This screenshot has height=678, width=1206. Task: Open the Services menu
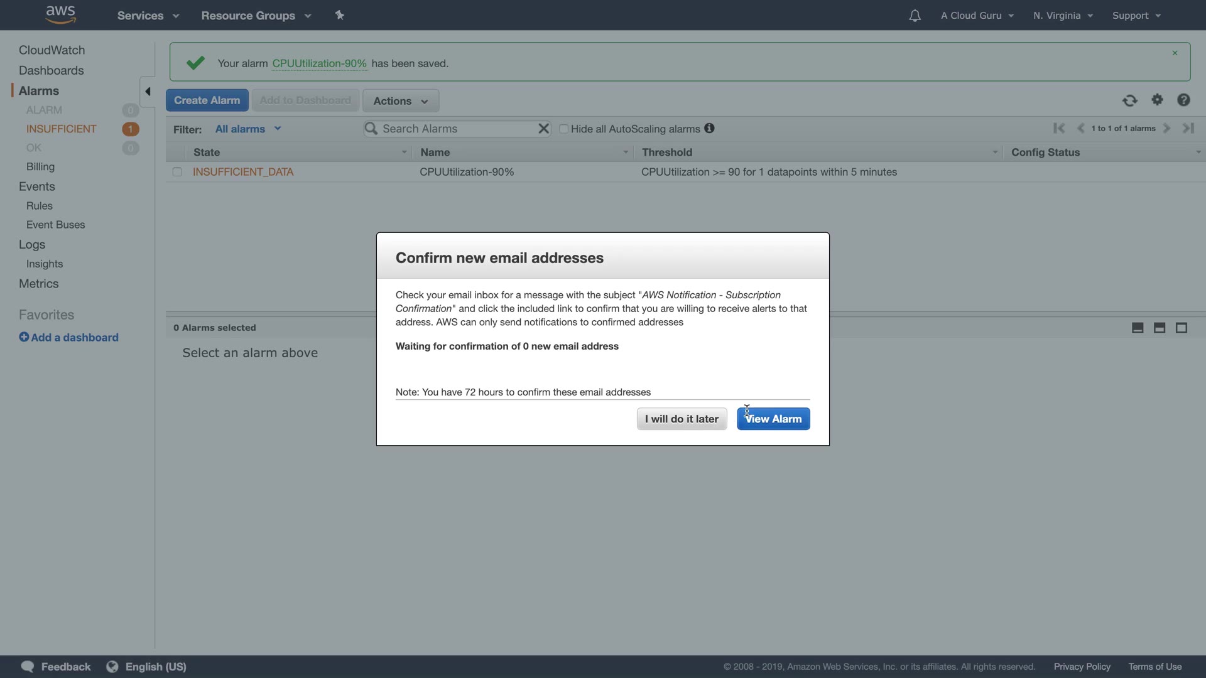tap(148, 16)
